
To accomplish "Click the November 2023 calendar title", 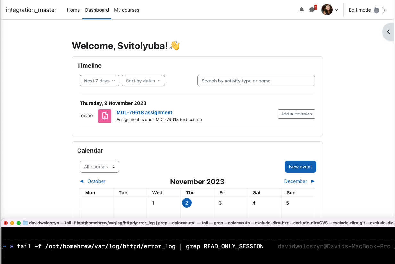I will point(197,182).
